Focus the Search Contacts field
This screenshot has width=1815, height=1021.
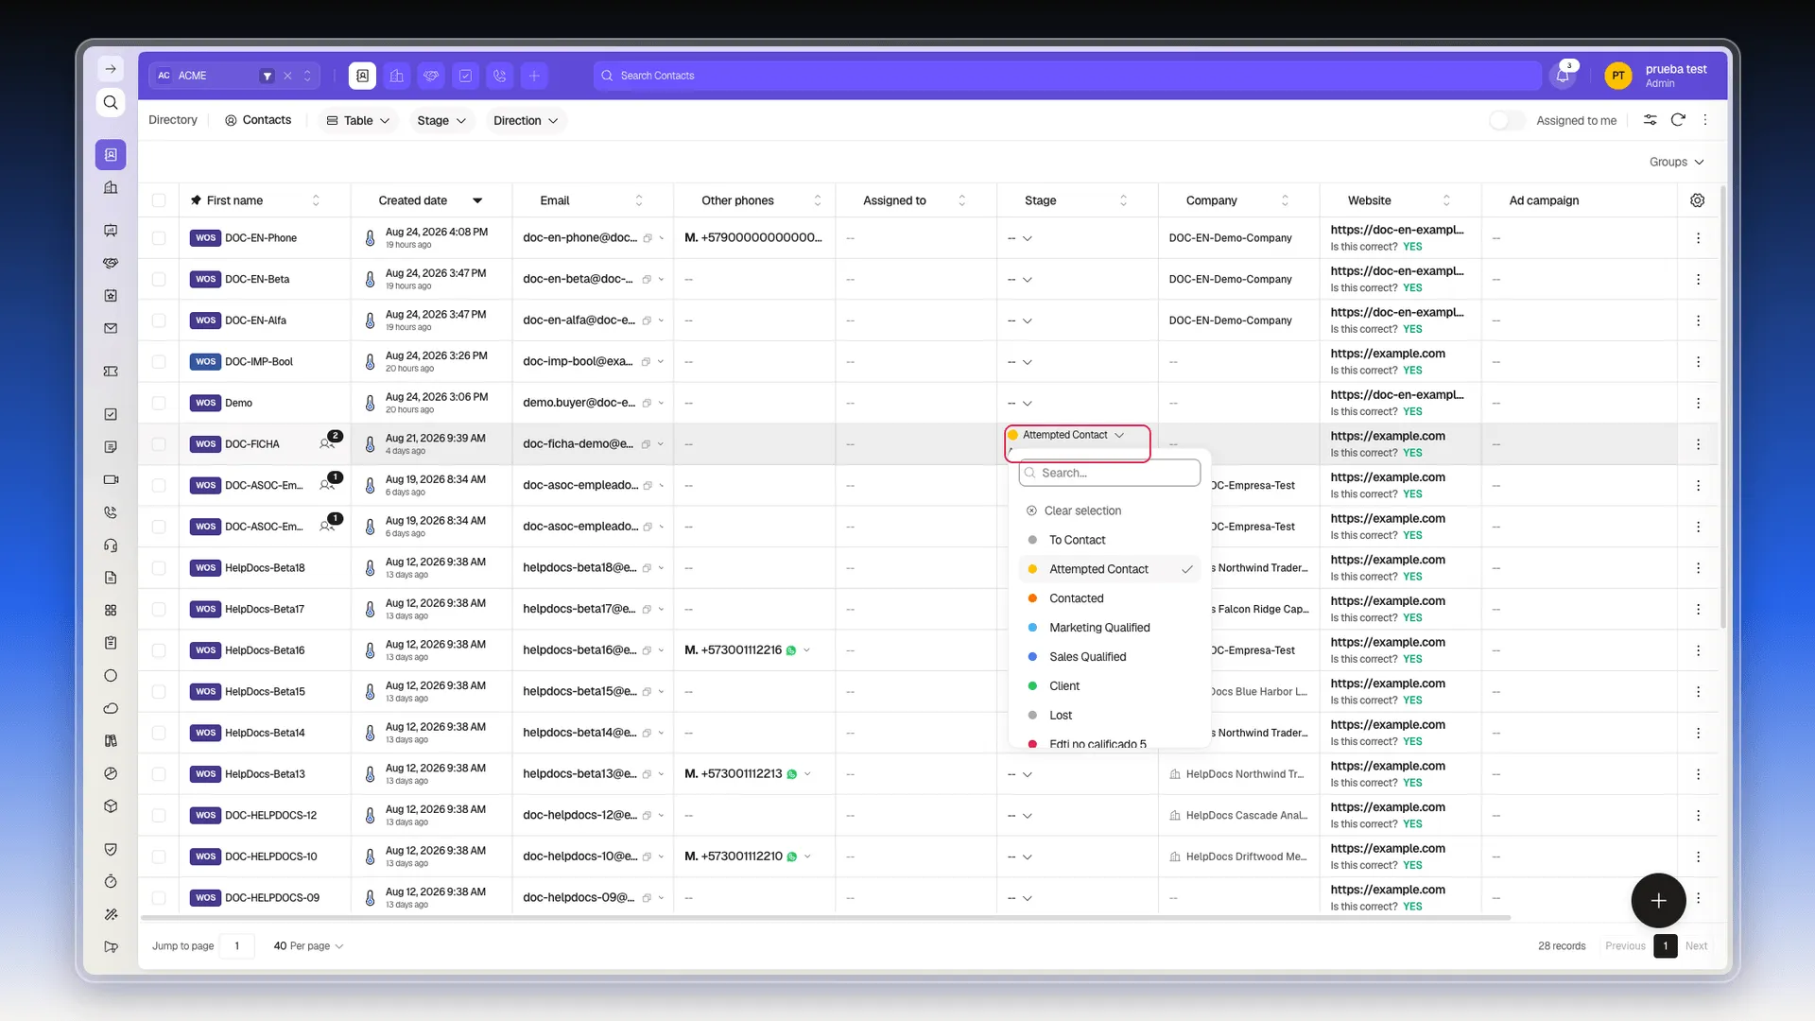click(x=1068, y=76)
